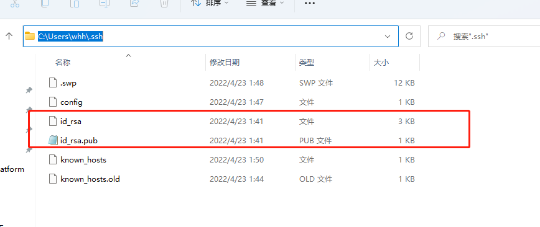
Task: Sort by the 名称 column header
Action: [x=63, y=63]
